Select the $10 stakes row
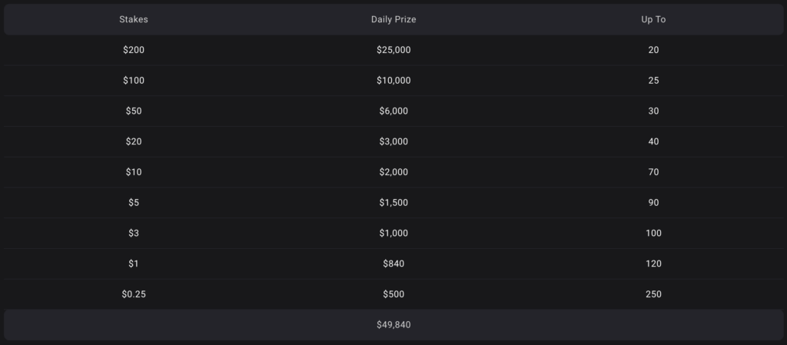This screenshot has width=787, height=345. tap(393, 172)
